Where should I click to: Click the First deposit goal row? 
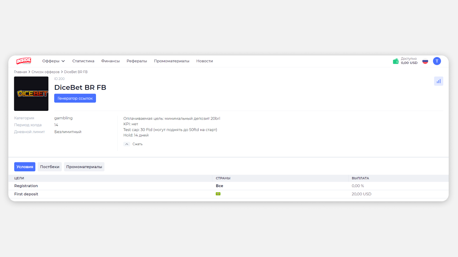[x=228, y=194]
